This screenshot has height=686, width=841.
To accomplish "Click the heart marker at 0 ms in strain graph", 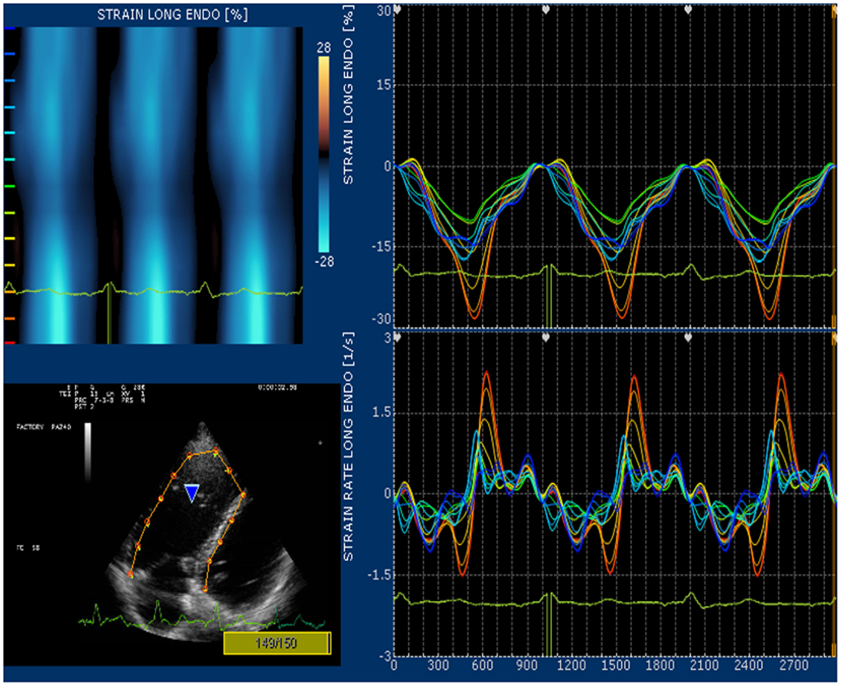I will pos(397,9).
